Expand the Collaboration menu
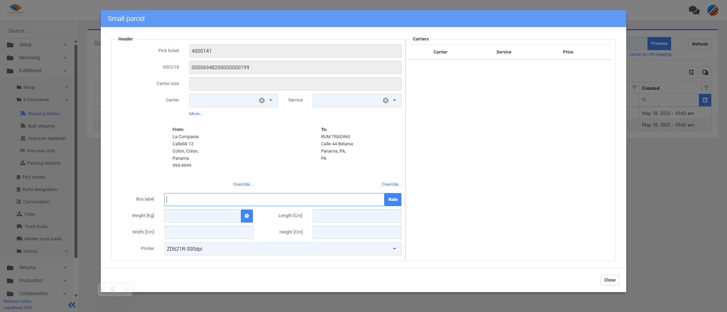 (x=37, y=293)
